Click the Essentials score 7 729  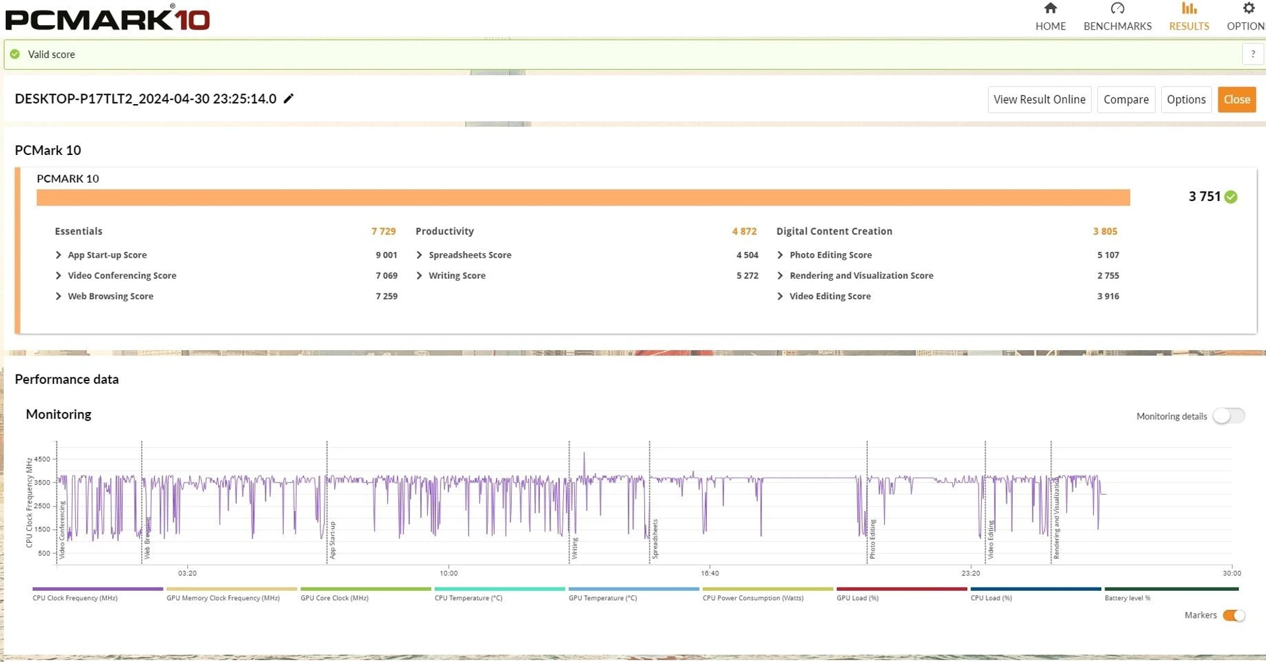point(383,231)
